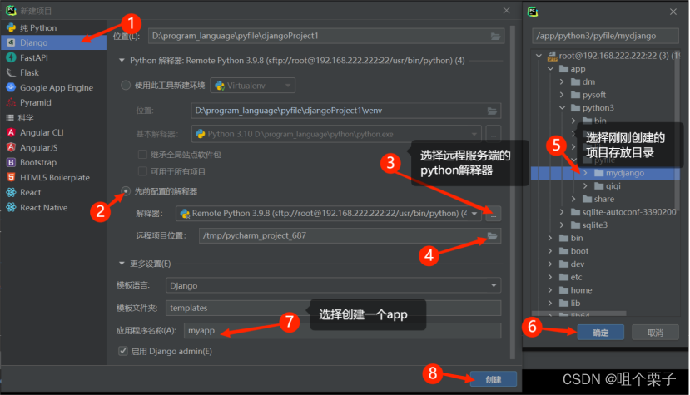Screen dimensions: 690x395
Task: Select Pure Python project type
Action: pyautogui.click(x=54, y=27)
